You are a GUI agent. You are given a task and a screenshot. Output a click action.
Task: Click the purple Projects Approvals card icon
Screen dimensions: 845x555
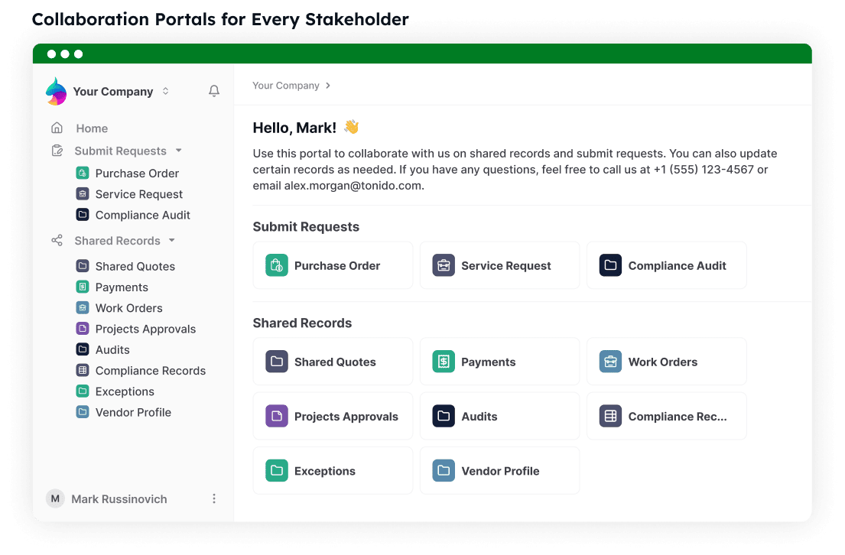tap(277, 417)
